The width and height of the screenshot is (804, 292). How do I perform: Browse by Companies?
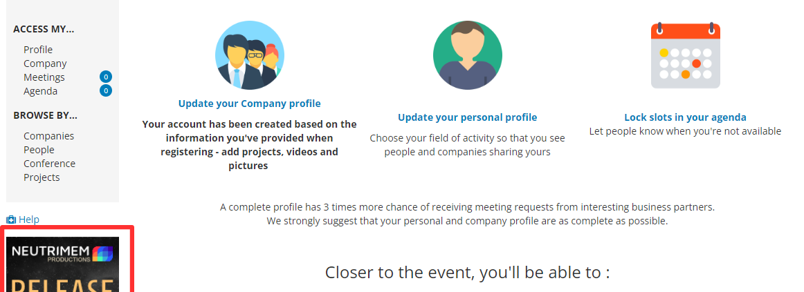(x=48, y=136)
